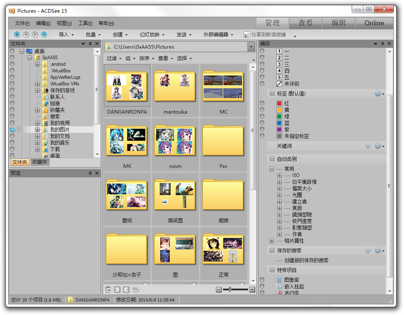Viewport: 404px width, 315px height.
Task: Toggle easy-select marker for 我的文档
Action: click(x=12, y=136)
